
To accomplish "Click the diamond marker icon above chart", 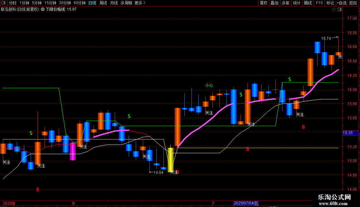I will click(334, 10).
